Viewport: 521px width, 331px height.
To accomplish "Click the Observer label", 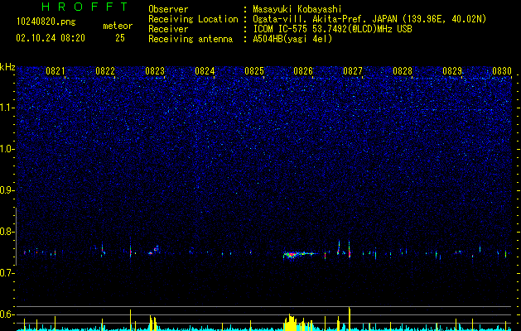I will pyautogui.click(x=168, y=9).
